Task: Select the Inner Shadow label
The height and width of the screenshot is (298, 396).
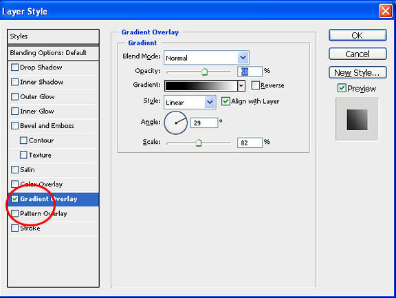Action: (x=42, y=82)
